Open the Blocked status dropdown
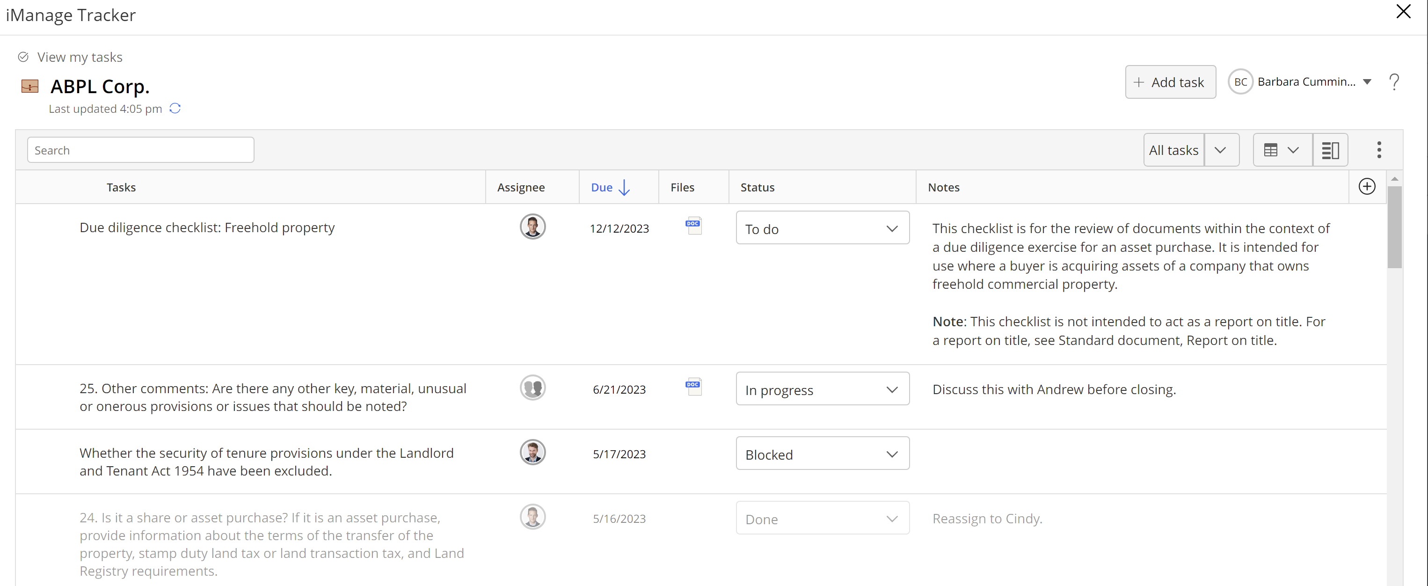This screenshot has height=586, width=1428. point(822,454)
